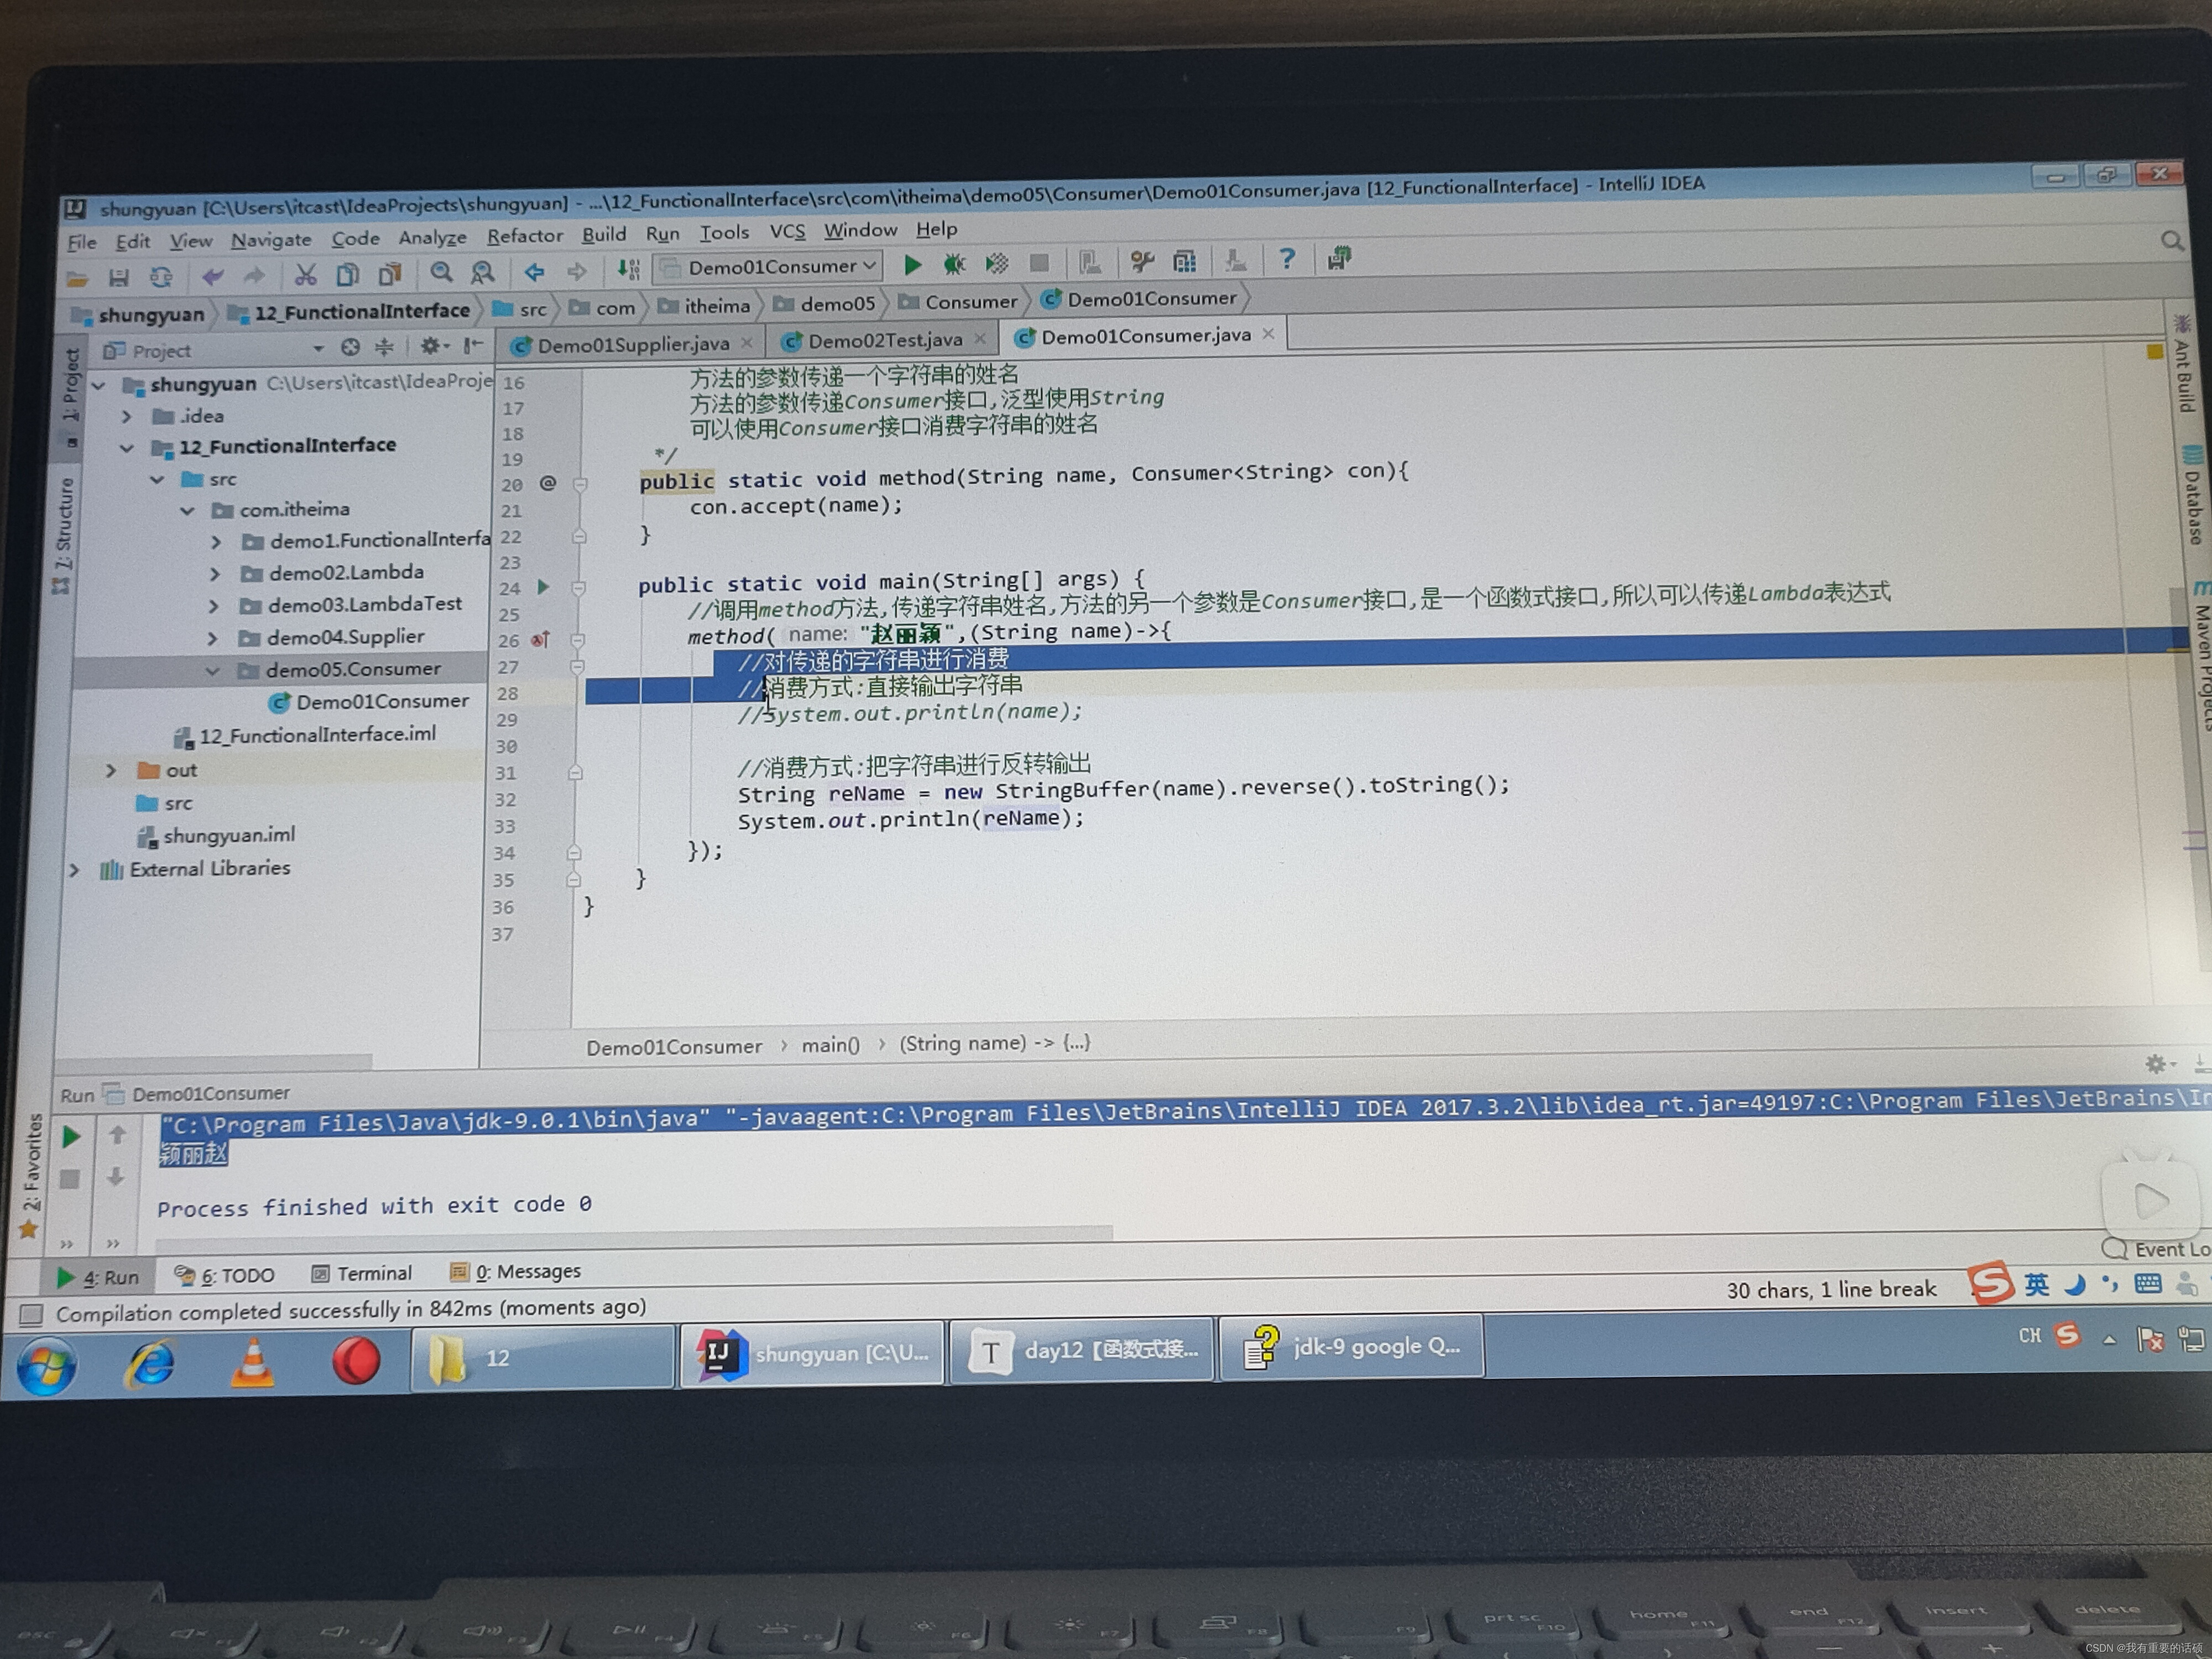Collapse the 12_FunctionalInterface module
Screen dimensions: 2212x1659
[126, 448]
